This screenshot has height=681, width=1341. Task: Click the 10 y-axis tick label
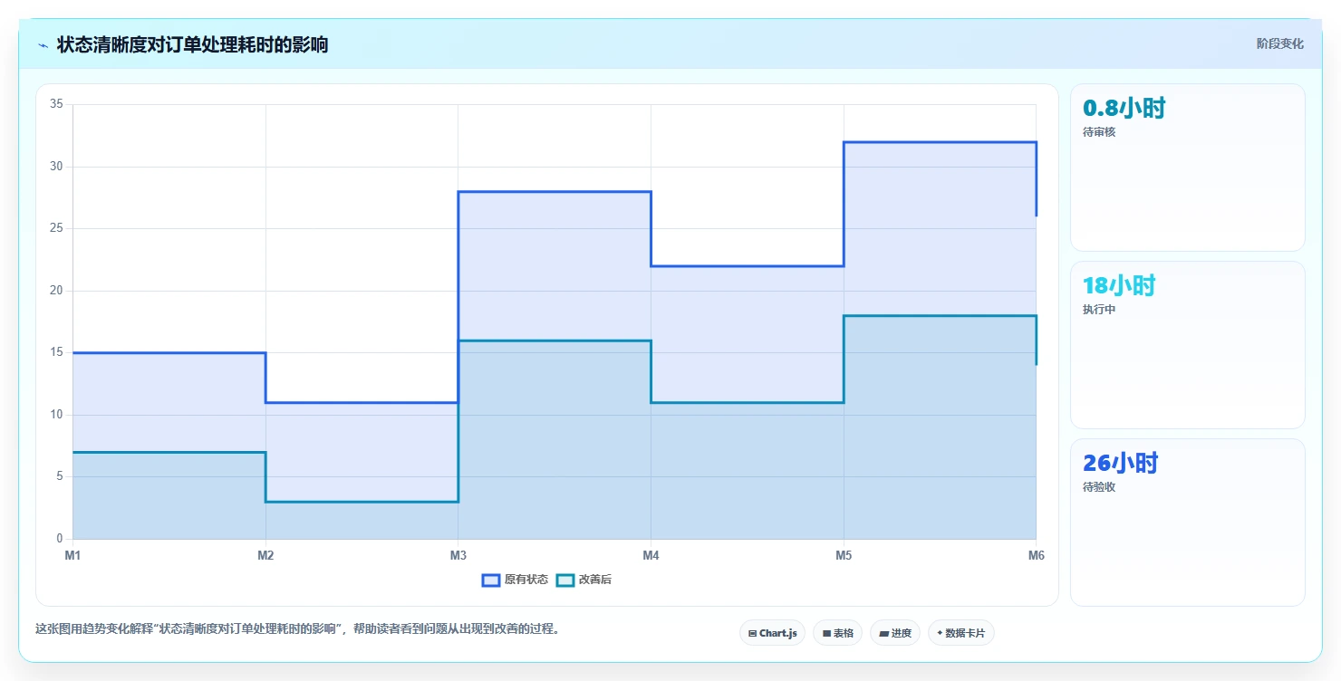(x=56, y=415)
